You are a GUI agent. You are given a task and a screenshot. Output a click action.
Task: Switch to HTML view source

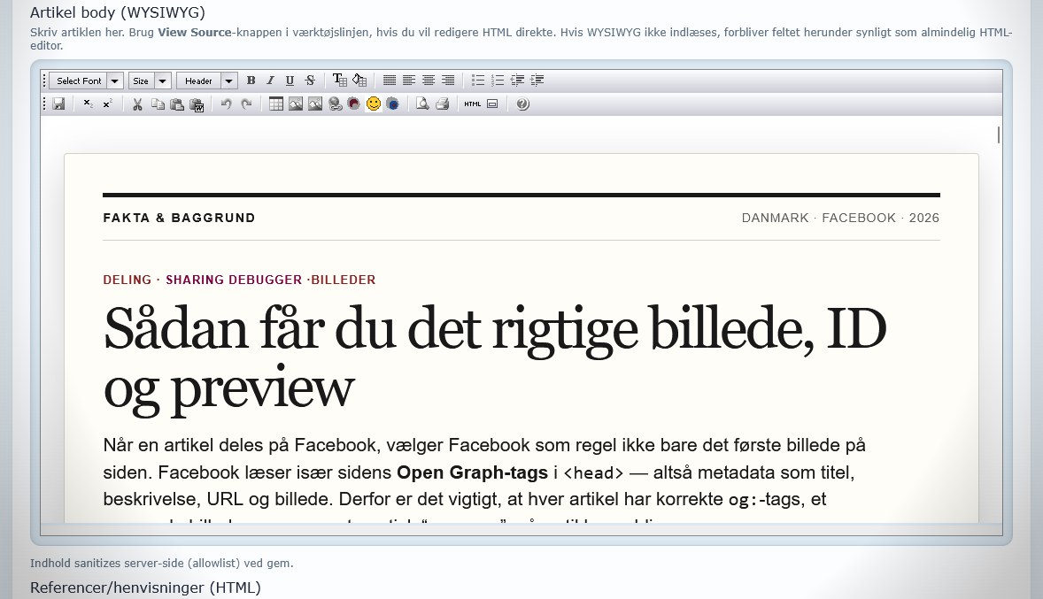(x=472, y=104)
